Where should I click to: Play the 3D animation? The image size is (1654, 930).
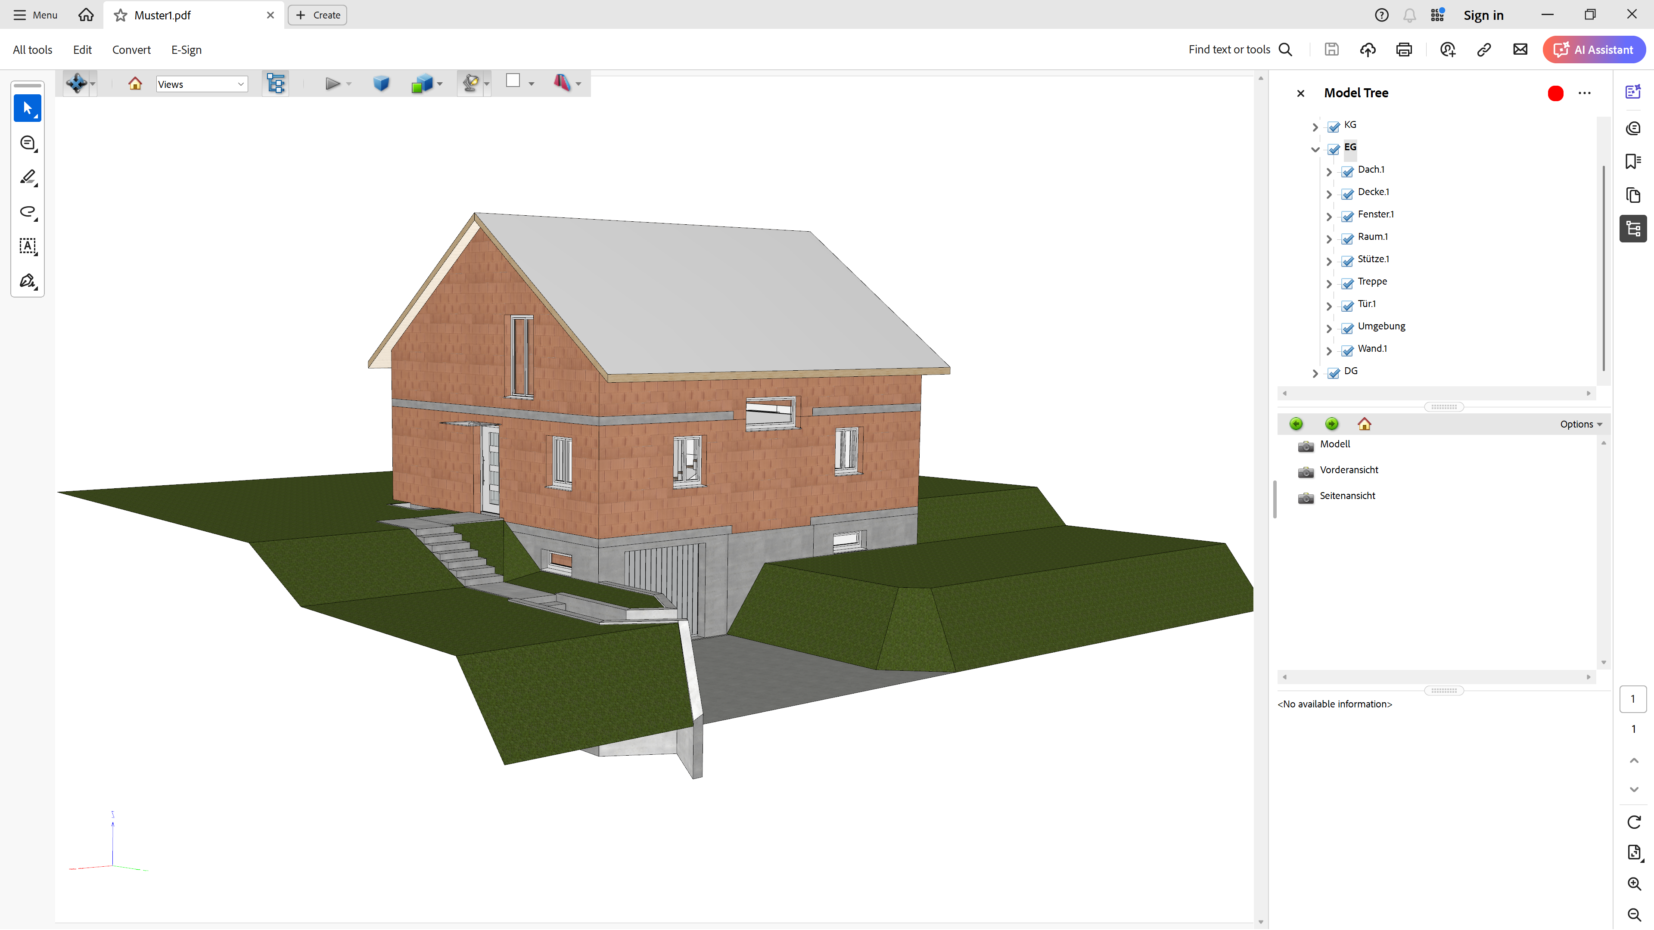[332, 84]
